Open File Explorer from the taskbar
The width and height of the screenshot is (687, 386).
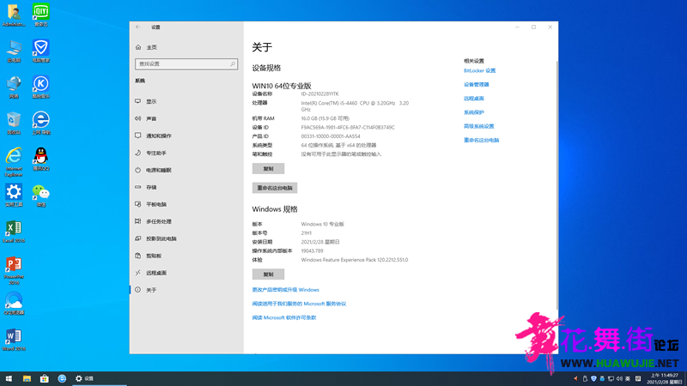(27, 378)
